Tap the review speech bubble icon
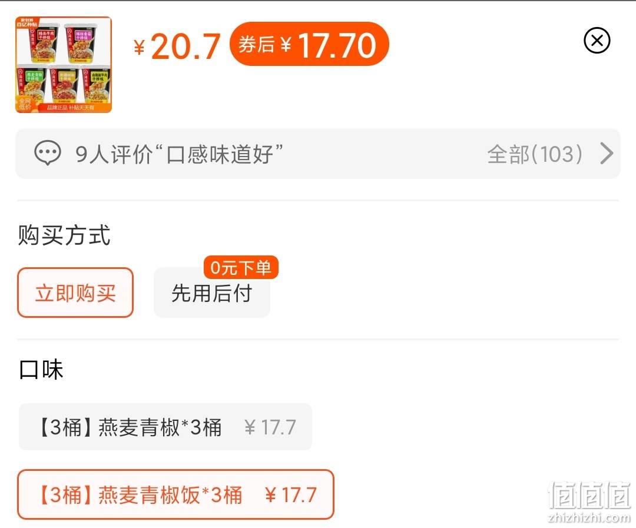 tap(48, 153)
